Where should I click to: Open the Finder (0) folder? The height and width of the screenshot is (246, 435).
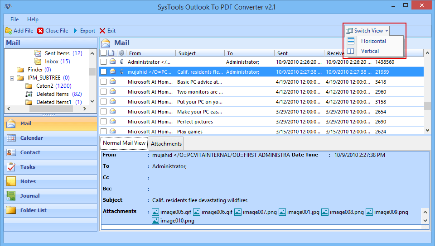click(x=39, y=70)
